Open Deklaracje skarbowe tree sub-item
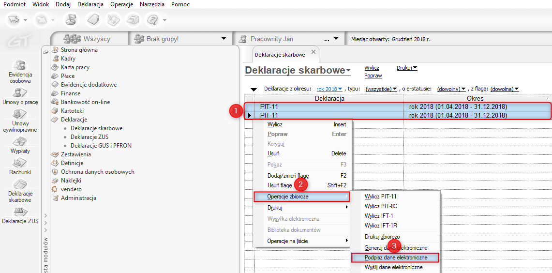Image resolution: width=552 pixels, height=273 pixels. pos(96,128)
